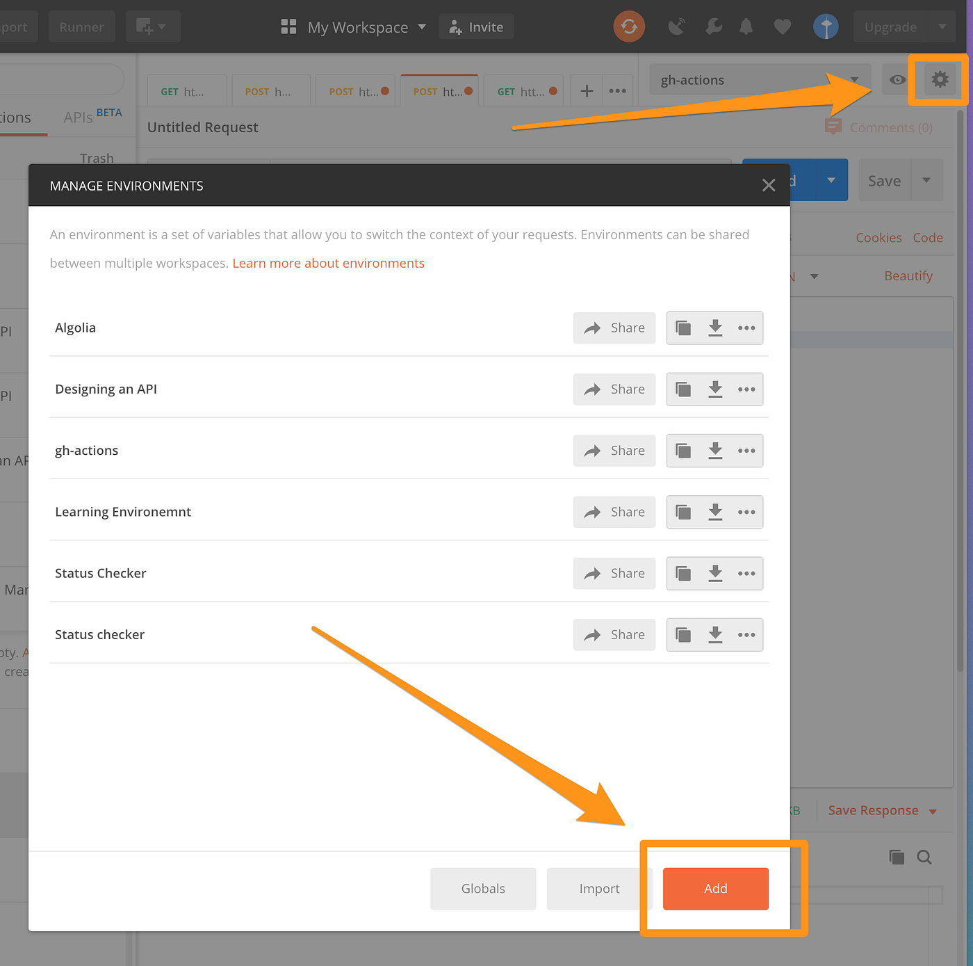The height and width of the screenshot is (966, 973).
Task: Open the APIs beta sidebar tab
Action: coord(92,116)
